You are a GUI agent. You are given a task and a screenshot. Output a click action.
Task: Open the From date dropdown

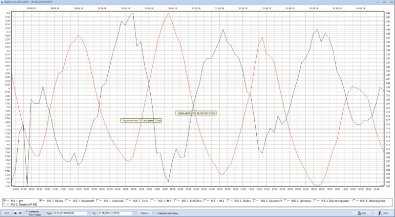(89, 213)
